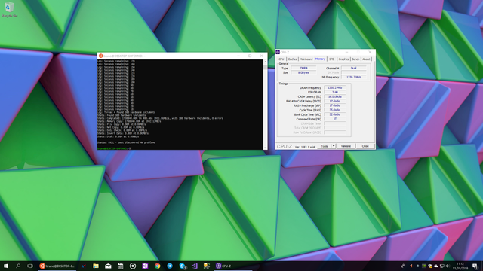Open Telegram from taskbar
Viewport: 483px width, 271px height.
click(x=170, y=266)
